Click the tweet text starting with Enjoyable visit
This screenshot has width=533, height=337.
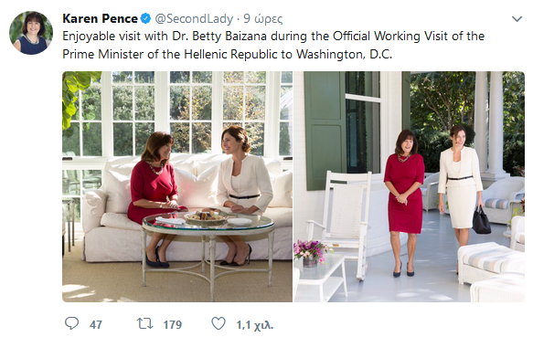[273, 45]
